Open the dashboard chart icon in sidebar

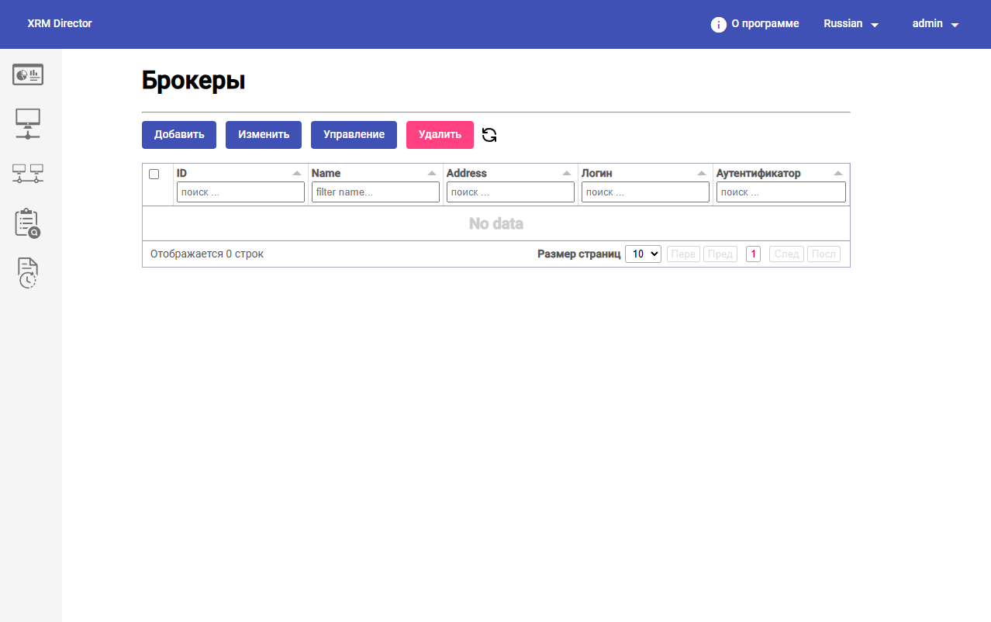point(28,74)
